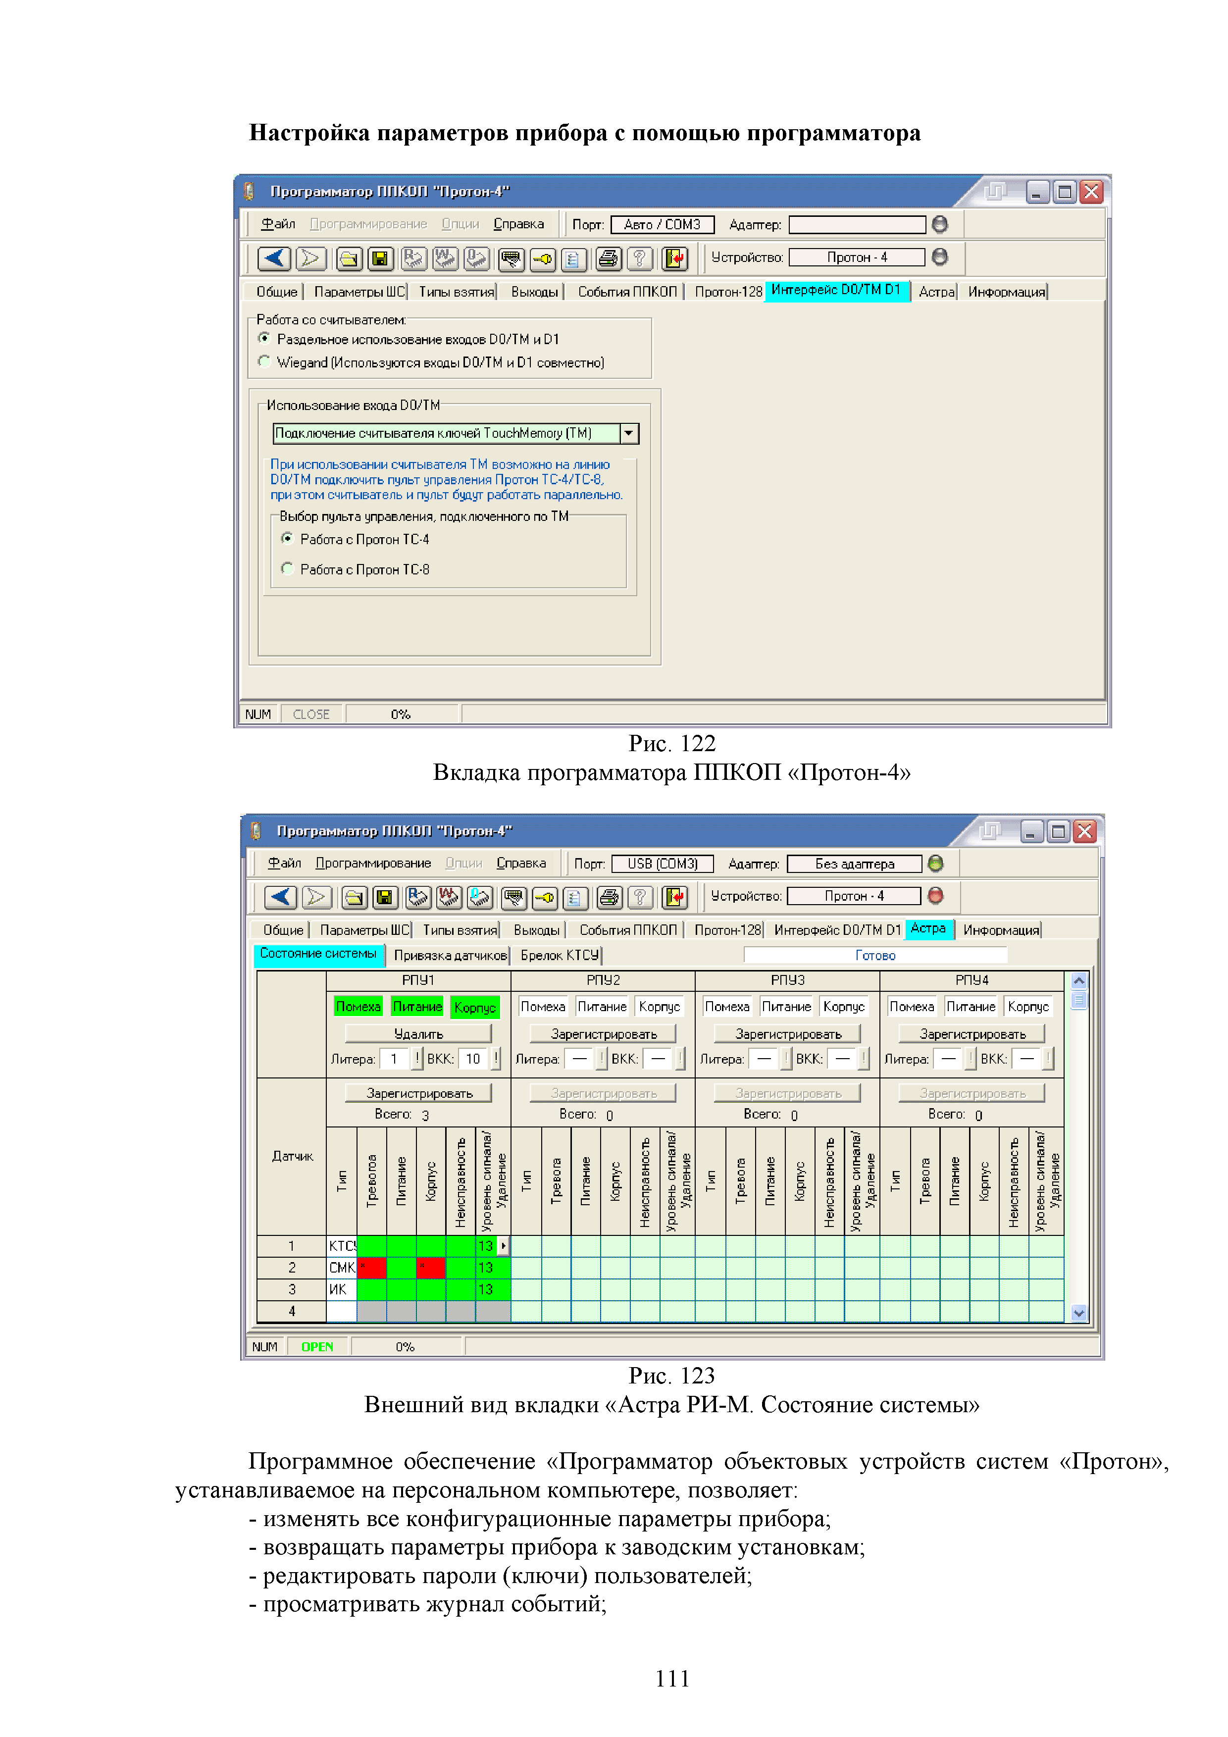Open Протон-128 tab in lower window
The width and height of the screenshot is (1228, 1737).
tap(727, 930)
